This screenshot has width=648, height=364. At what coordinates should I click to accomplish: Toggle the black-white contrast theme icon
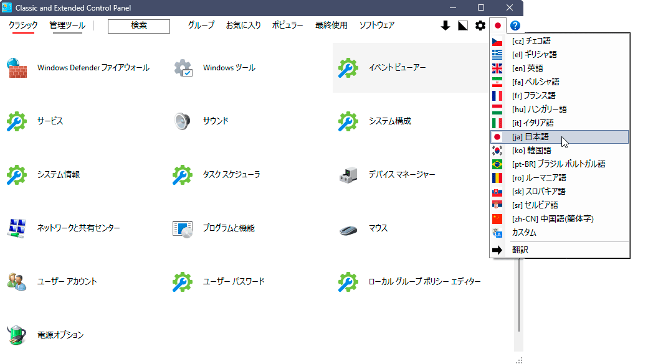[x=463, y=26]
